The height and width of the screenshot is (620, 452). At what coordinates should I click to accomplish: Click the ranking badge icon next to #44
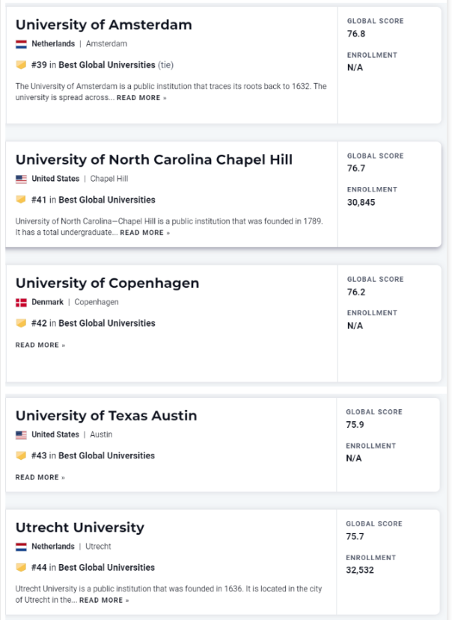21,568
